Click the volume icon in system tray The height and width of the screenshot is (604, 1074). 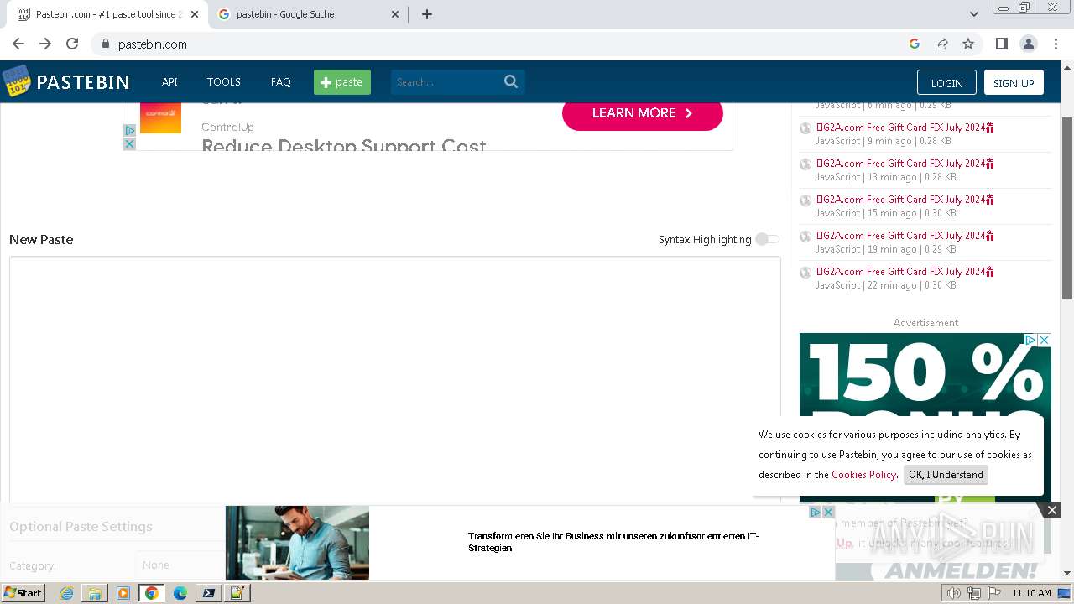953,593
